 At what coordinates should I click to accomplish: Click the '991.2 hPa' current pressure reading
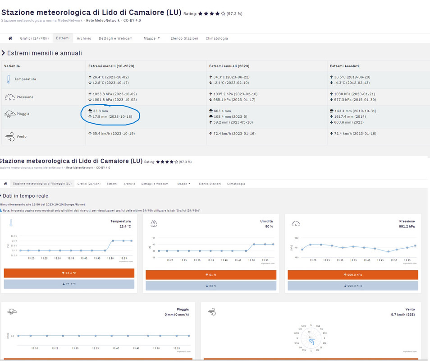407,227
